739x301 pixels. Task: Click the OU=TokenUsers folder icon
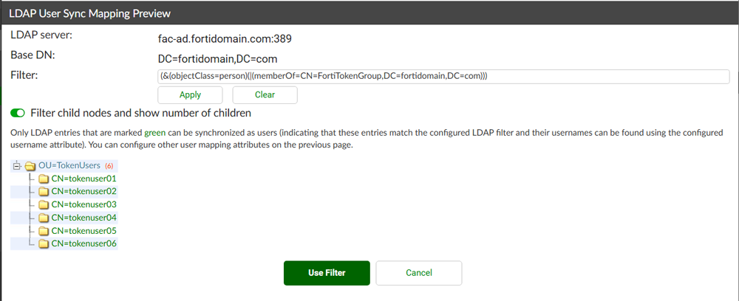30,166
